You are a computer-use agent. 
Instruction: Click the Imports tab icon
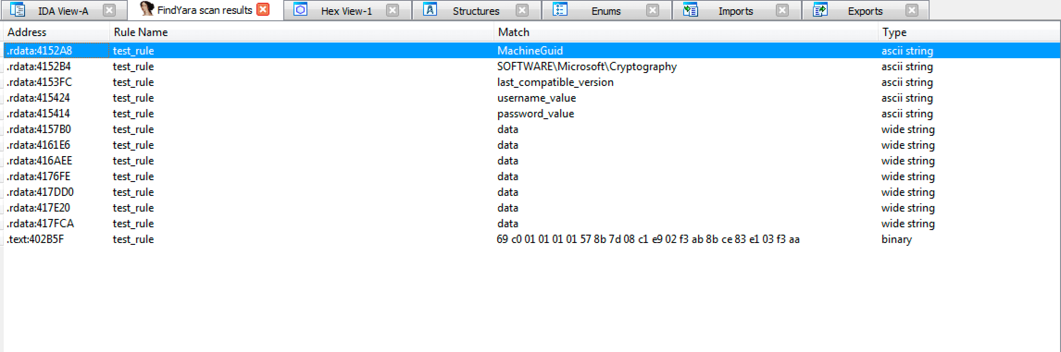690,10
